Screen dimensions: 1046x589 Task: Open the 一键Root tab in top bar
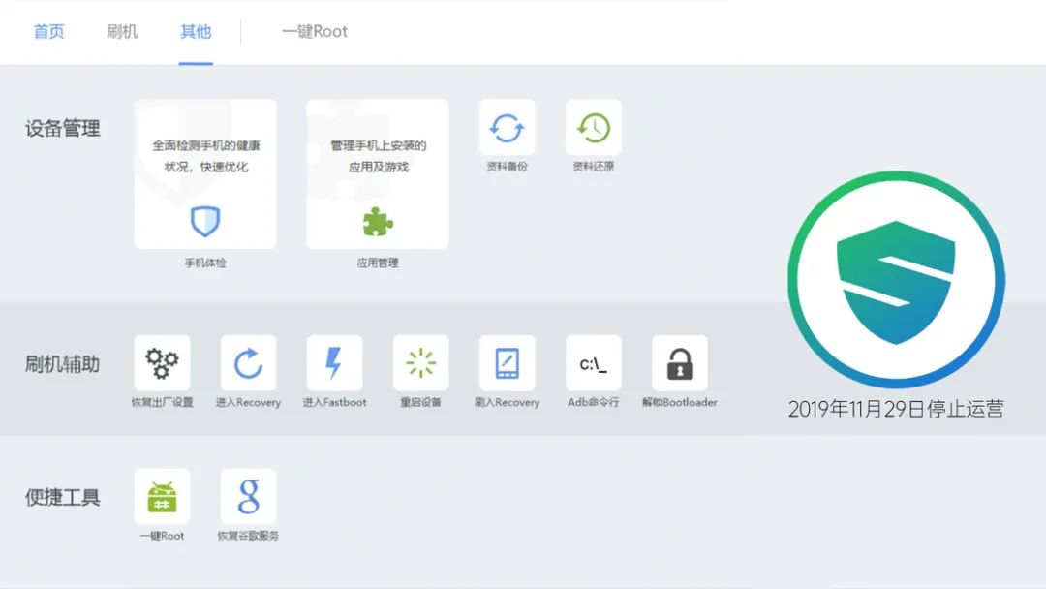point(314,31)
